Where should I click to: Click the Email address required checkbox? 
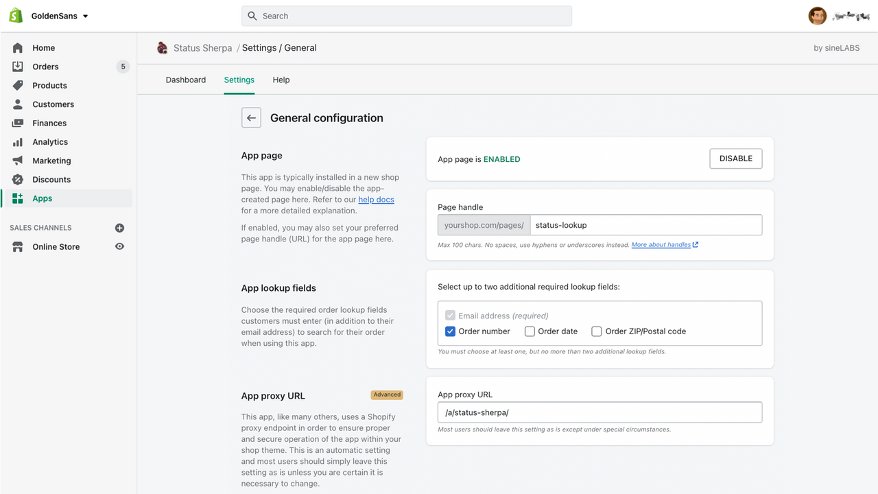451,316
